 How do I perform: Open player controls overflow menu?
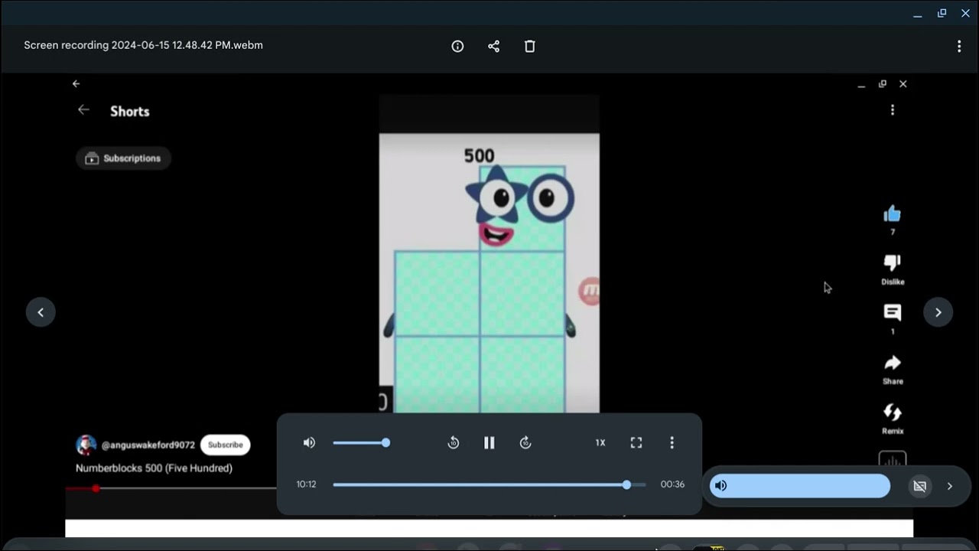point(672,442)
